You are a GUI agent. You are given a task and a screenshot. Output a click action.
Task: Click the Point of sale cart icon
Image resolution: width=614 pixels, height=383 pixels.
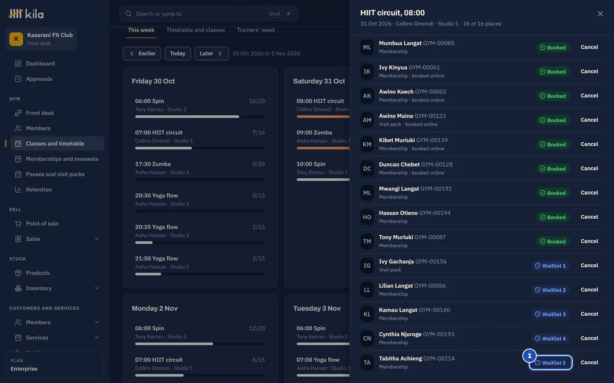tap(18, 224)
